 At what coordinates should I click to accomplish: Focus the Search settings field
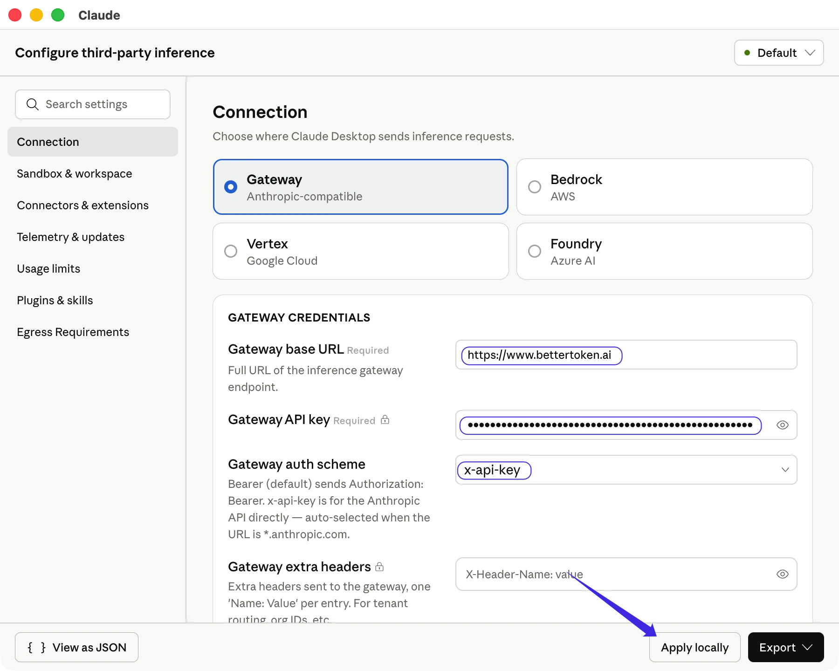click(x=93, y=104)
